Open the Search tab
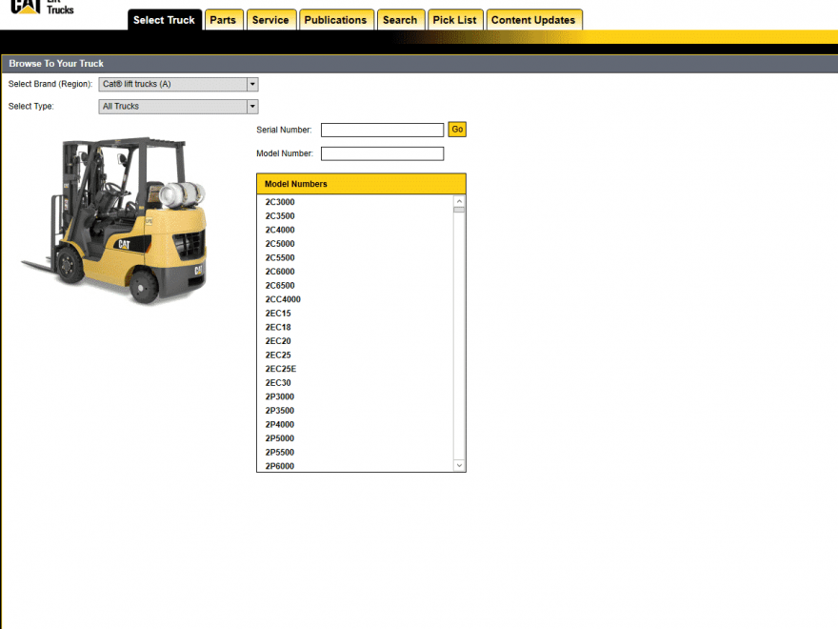This screenshot has width=838, height=629. (x=400, y=20)
